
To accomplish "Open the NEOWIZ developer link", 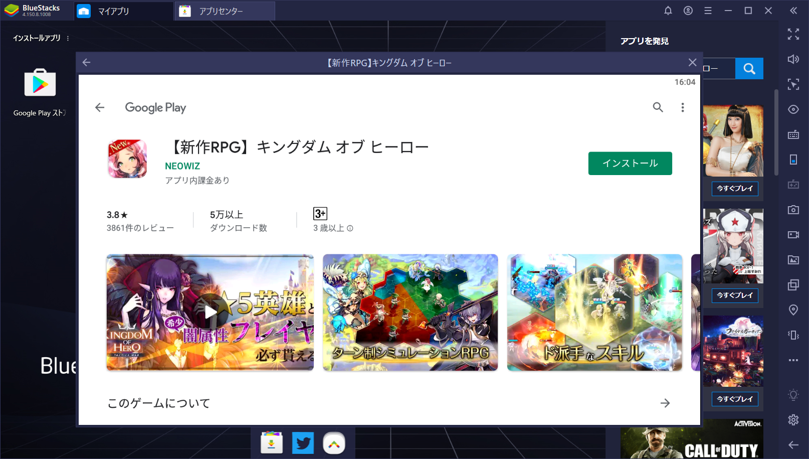I will (182, 166).
